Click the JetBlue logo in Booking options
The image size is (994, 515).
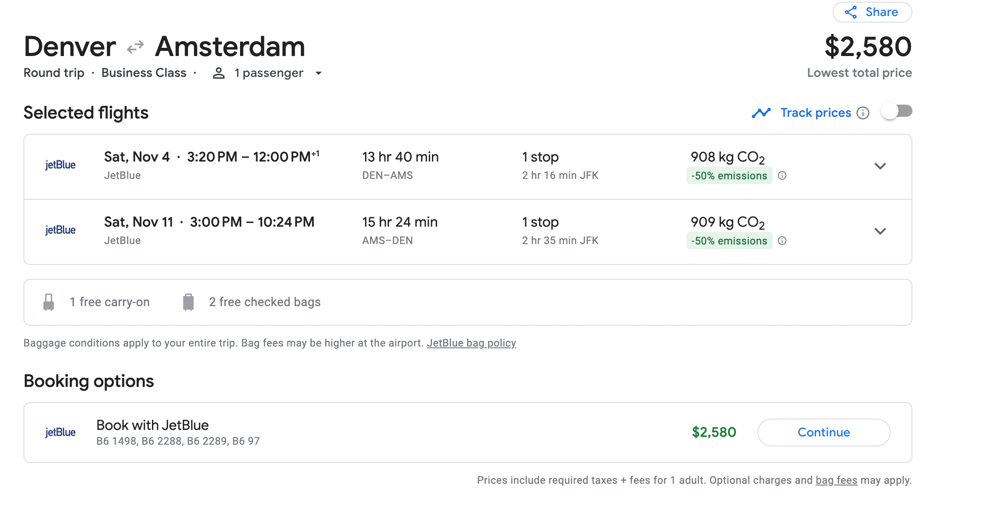[60, 432]
